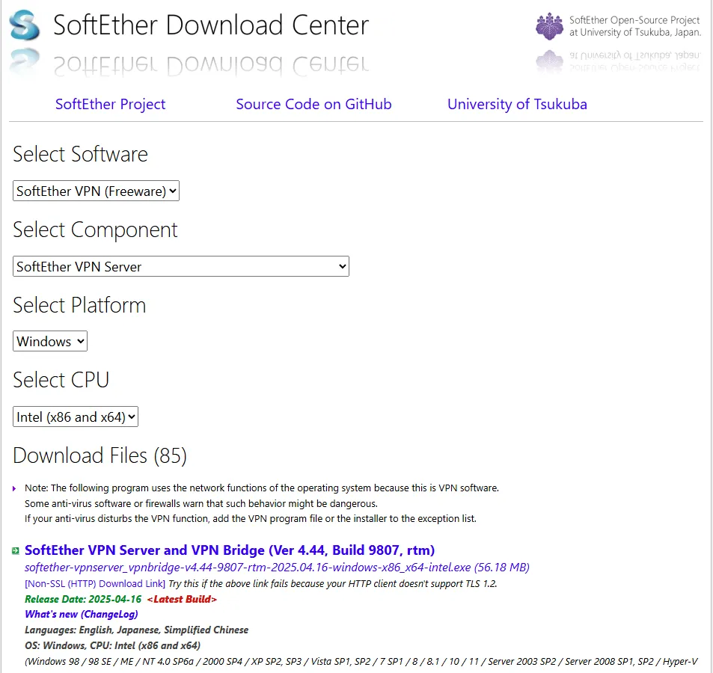713x673 pixels.
Task: Open the Source Code on GitHub link
Action: coord(313,104)
